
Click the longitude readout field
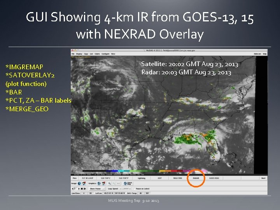[x=120, y=193]
